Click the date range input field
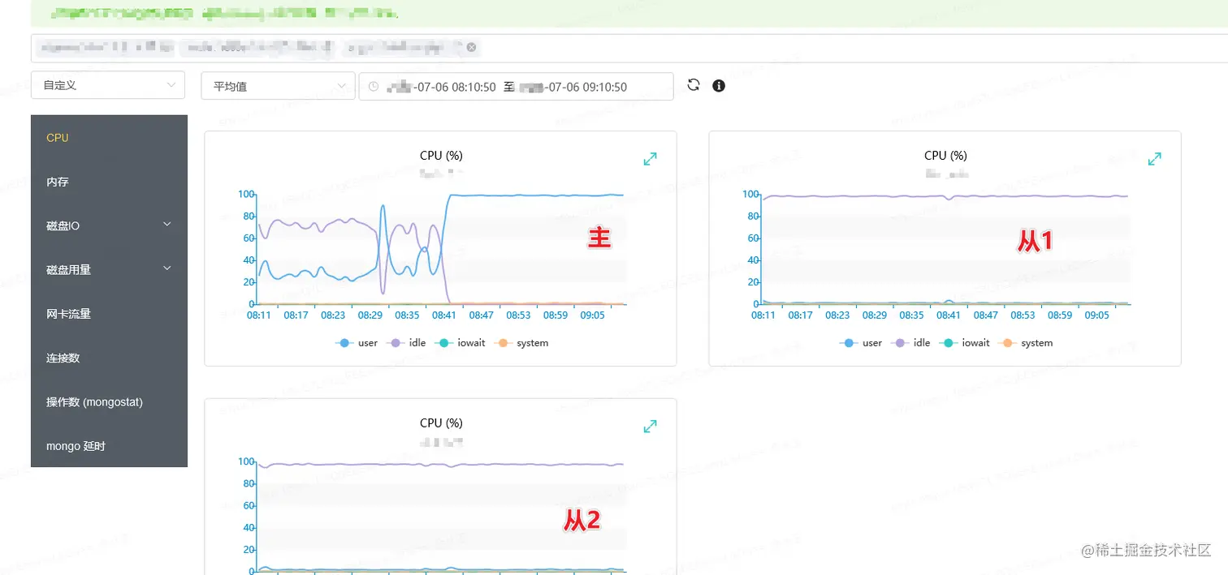This screenshot has height=575, width=1228. click(x=517, y=86)
